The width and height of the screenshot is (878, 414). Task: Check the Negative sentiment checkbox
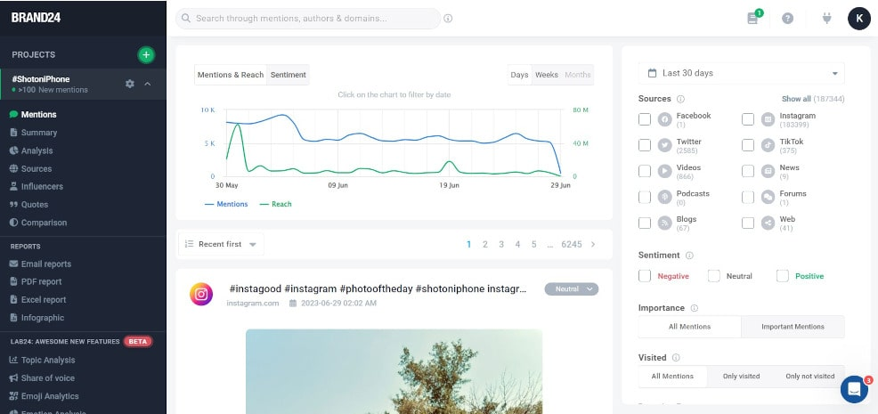coord(645,276)
